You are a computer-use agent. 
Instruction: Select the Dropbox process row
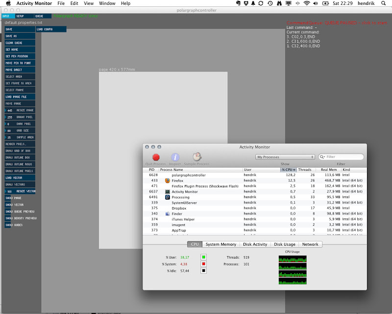255,208
